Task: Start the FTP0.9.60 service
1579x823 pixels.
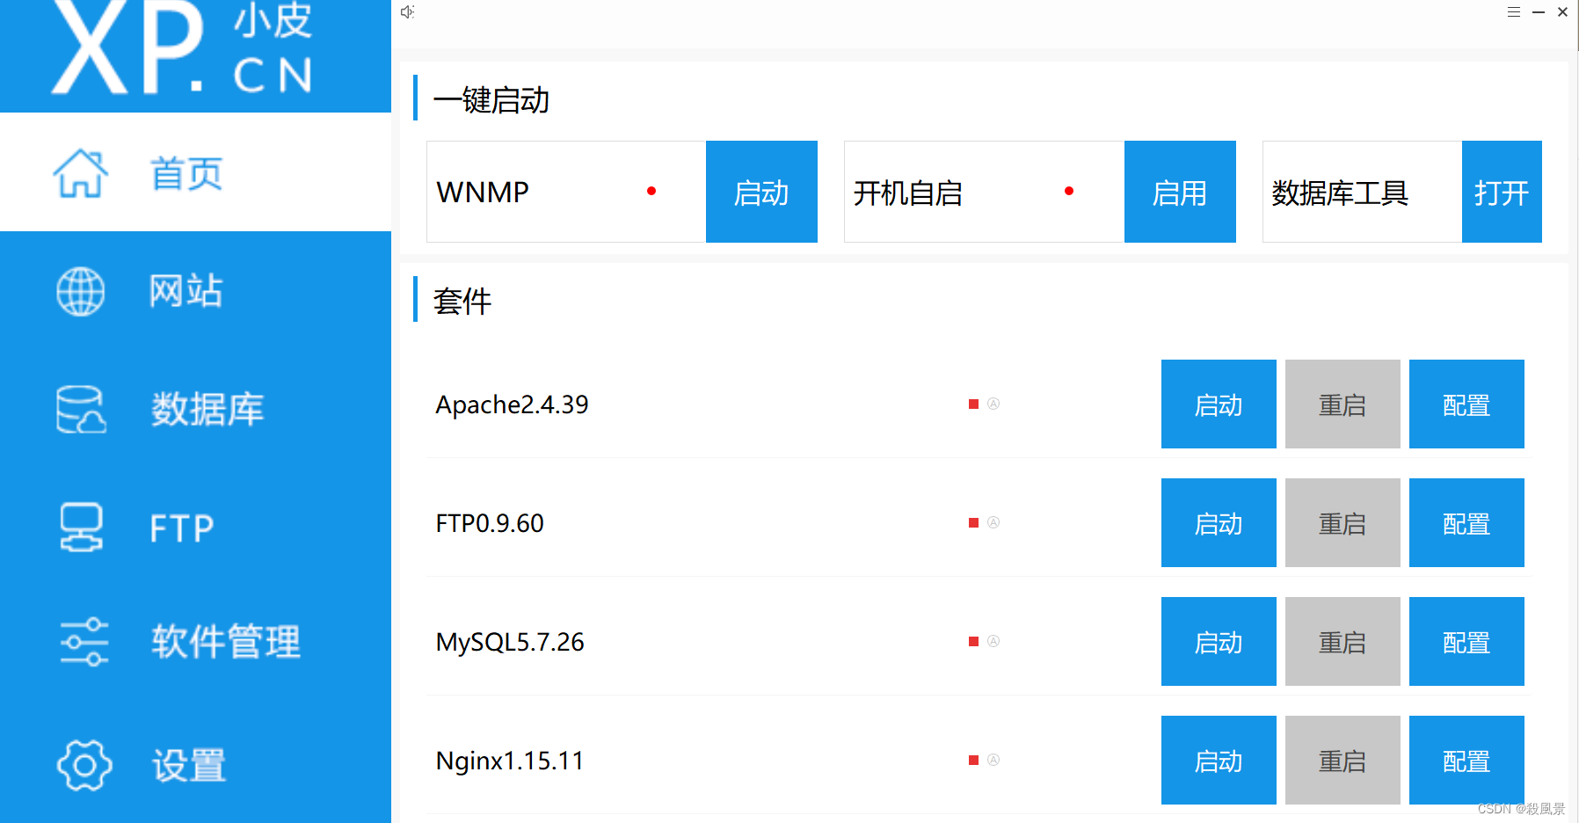Action: point(1219,523)
